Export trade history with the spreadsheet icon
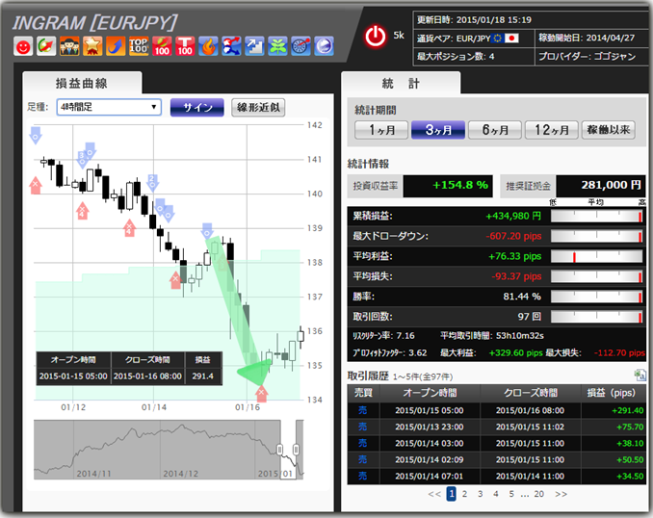653x518 pixels. click(640, 376)
